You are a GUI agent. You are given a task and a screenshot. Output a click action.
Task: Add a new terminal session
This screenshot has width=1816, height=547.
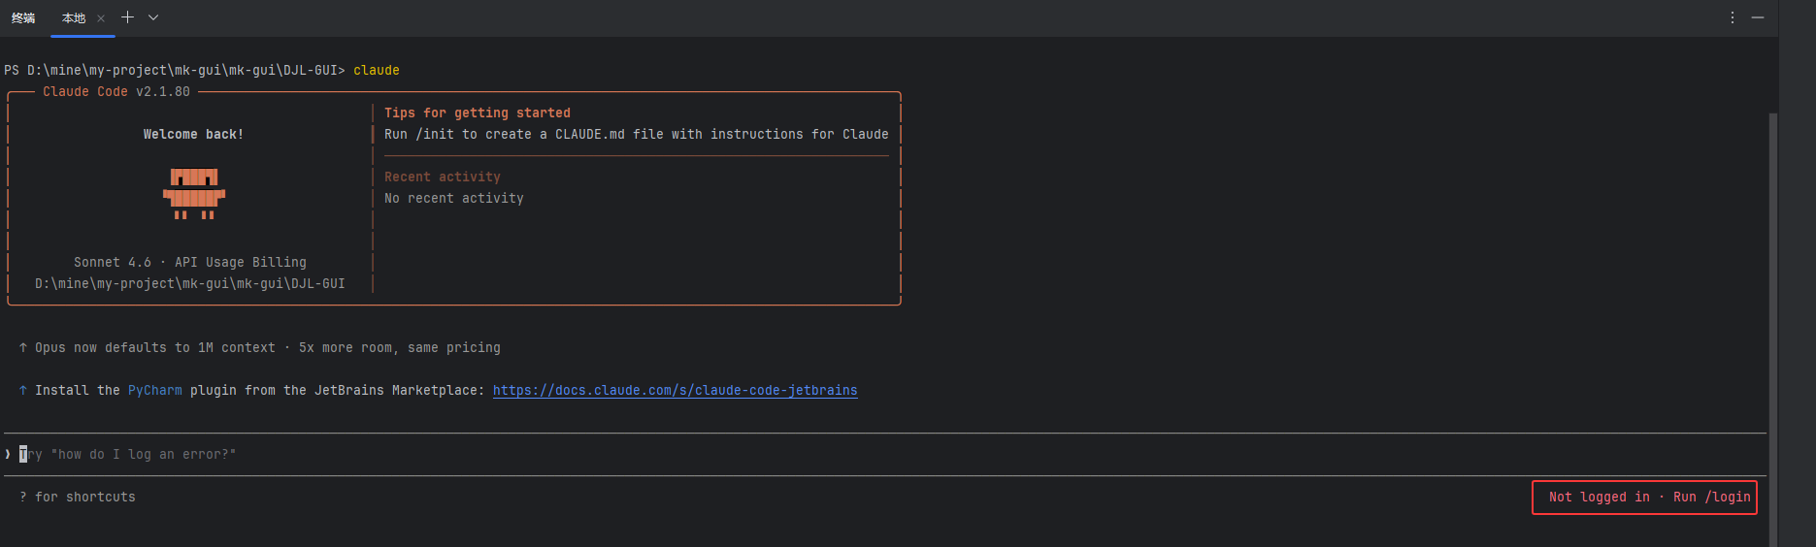tap(127, 17)
